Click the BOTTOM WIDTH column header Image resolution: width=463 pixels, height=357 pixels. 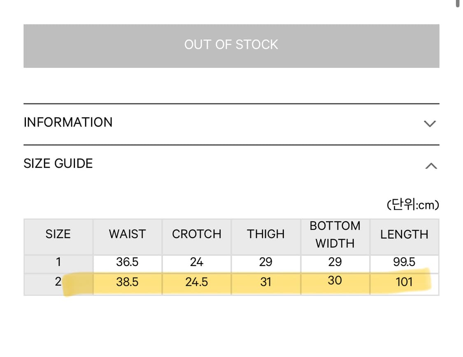pos(335,234)
